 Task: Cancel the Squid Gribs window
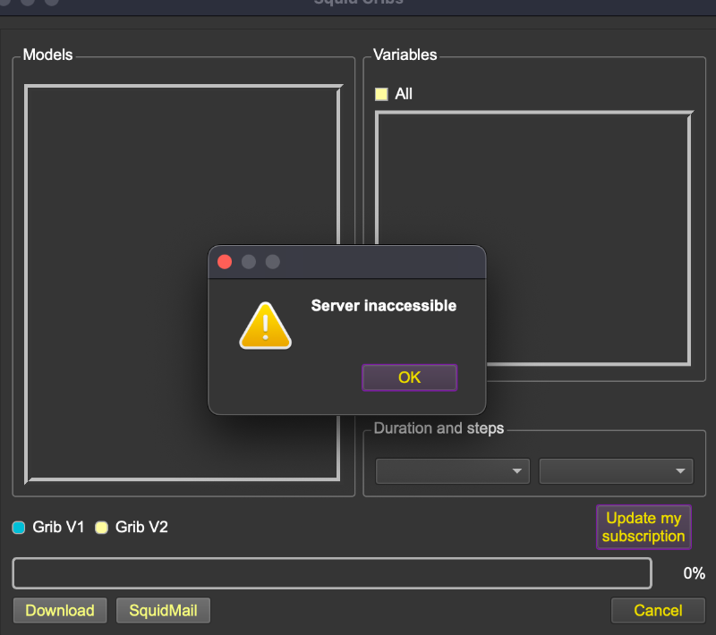(x=658, y=610)
